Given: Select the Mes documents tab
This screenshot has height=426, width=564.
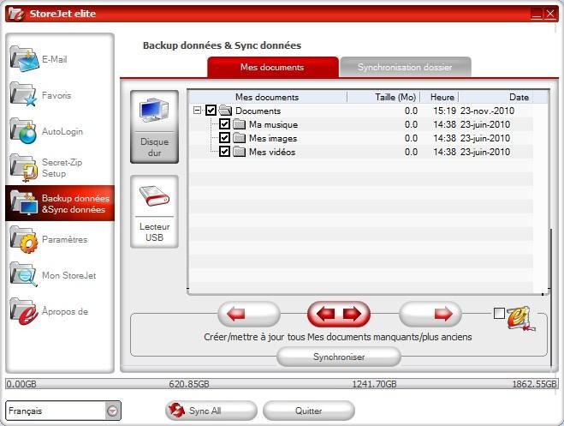Looking at the screenshot, I should click(x=272, y=67).
